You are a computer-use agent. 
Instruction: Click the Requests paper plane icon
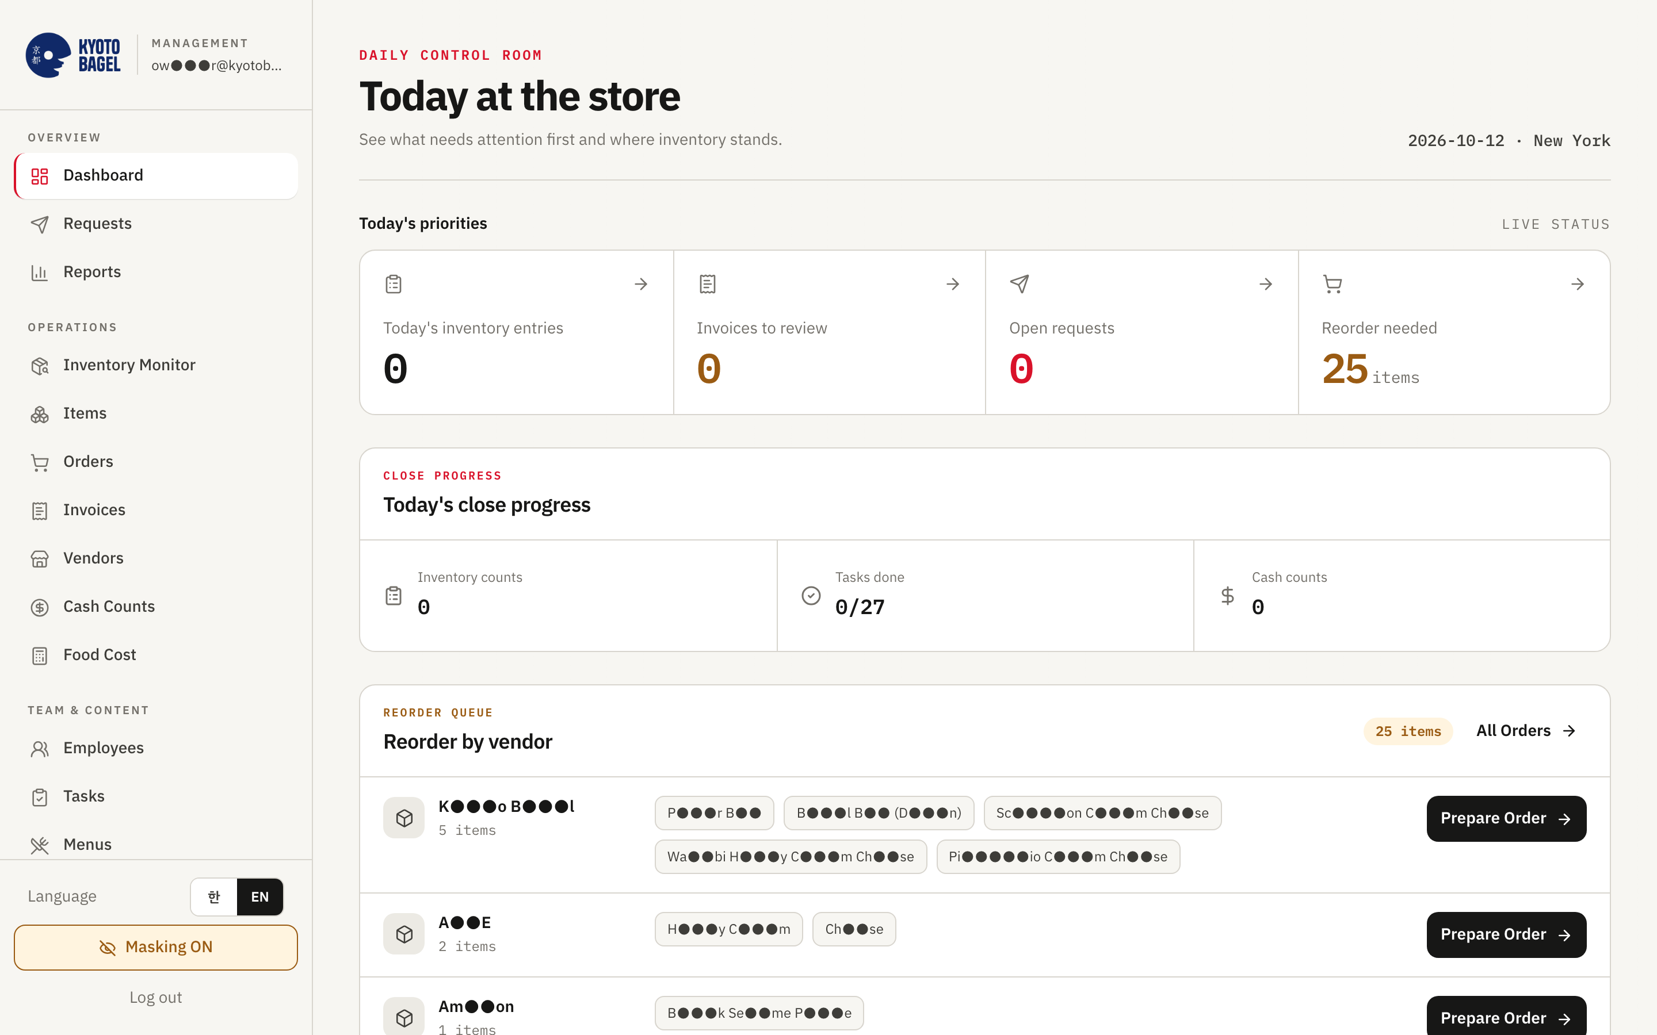click(40, 224)
